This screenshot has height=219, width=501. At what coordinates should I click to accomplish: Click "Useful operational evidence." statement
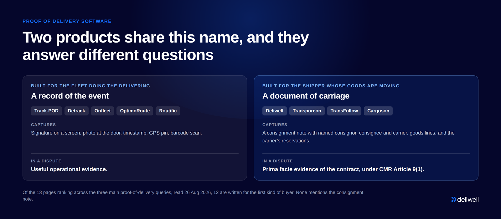[69, 169]
